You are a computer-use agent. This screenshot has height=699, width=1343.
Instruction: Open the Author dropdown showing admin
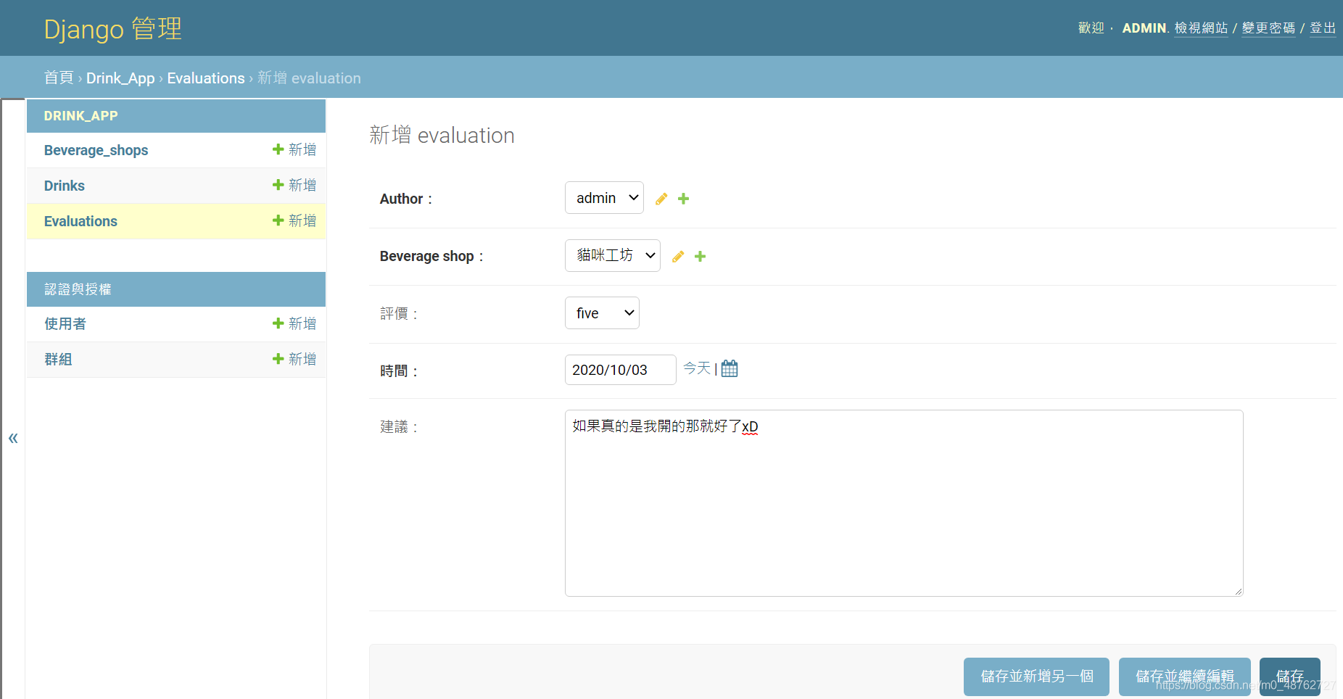click(x=604, y=198)
